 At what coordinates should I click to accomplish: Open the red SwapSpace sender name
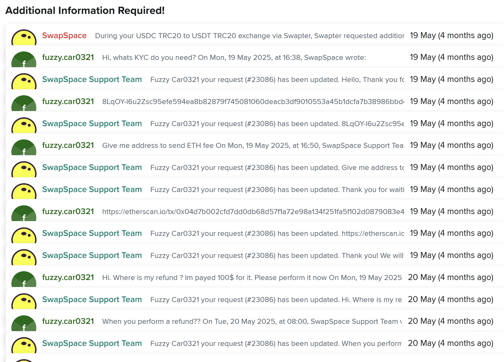point(64,36)
